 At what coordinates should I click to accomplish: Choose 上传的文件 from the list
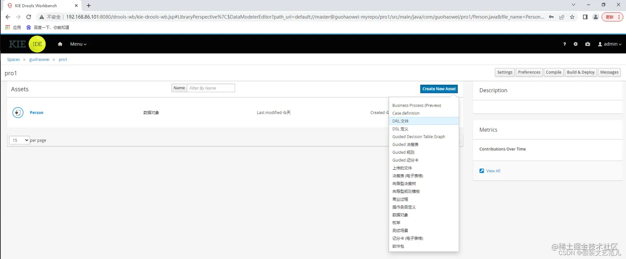[x=424, y=168]
